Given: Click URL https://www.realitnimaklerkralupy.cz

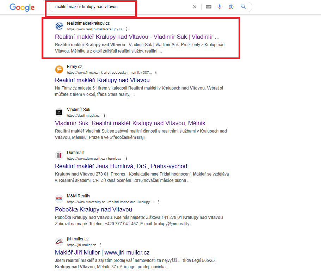Looking at the screenshot, I should (x=94, y=29).
